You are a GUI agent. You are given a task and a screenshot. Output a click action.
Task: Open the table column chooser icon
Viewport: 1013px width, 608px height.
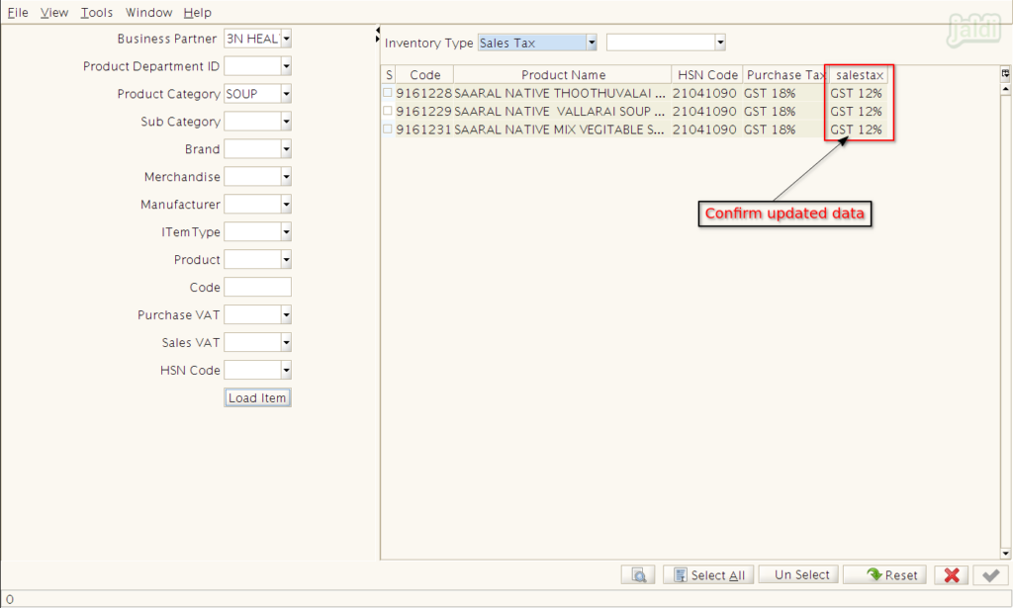1005,73
